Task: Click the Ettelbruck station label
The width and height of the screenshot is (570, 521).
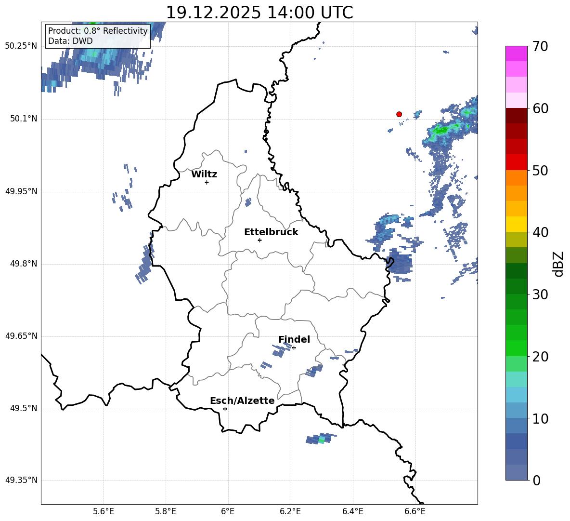Action: pos(271,232)
